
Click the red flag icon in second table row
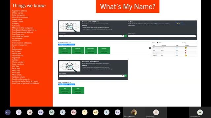186,50
